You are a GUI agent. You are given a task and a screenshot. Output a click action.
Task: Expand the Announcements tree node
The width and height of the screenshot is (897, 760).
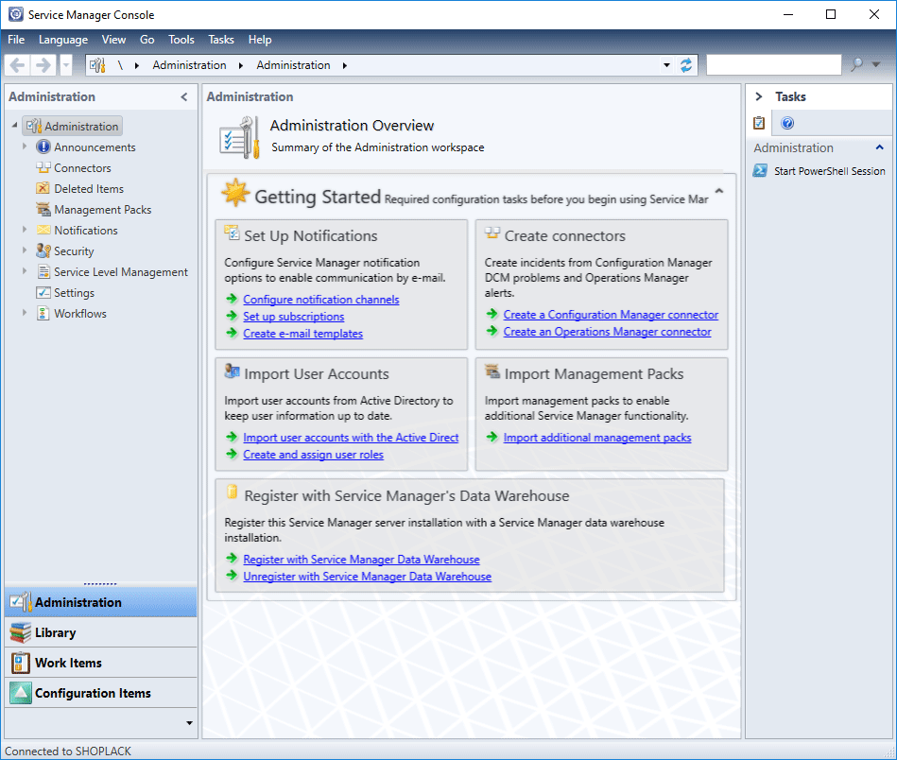click(24, 147)
